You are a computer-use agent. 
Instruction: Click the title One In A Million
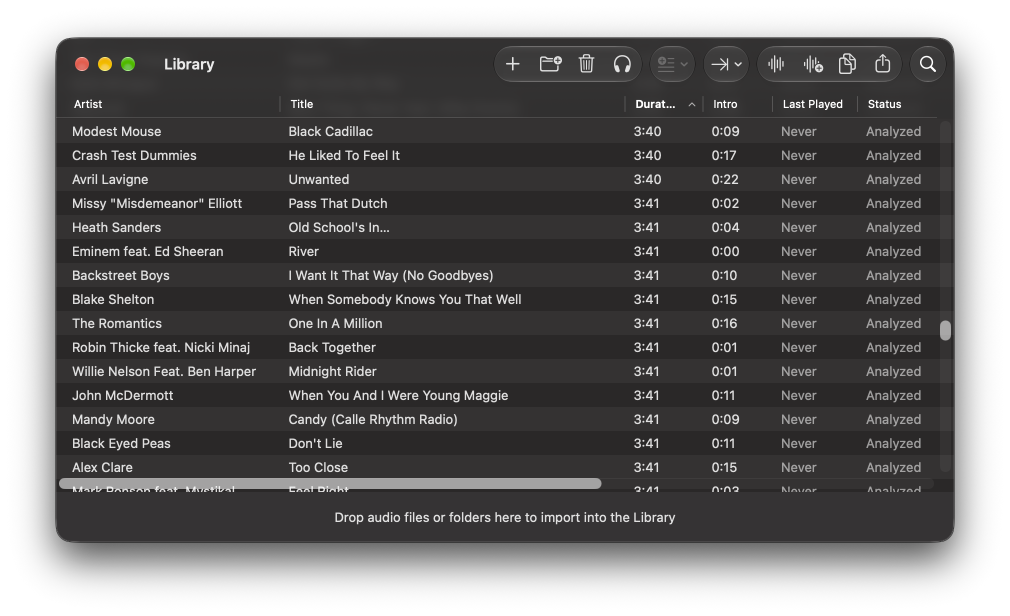335,323
